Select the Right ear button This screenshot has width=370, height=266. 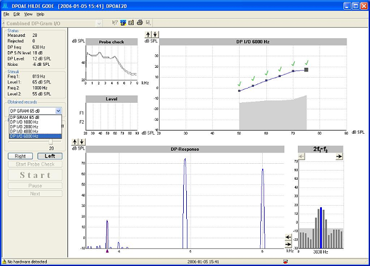click(x=20, y=156)
